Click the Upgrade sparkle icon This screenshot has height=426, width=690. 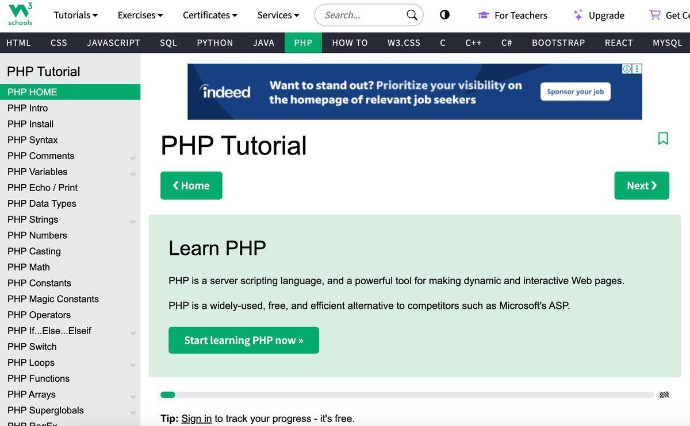[577, 15]
